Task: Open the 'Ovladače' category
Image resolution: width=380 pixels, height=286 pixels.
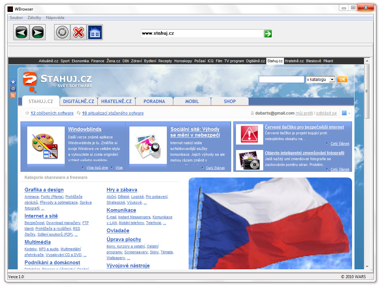Action: pos(118,230)
